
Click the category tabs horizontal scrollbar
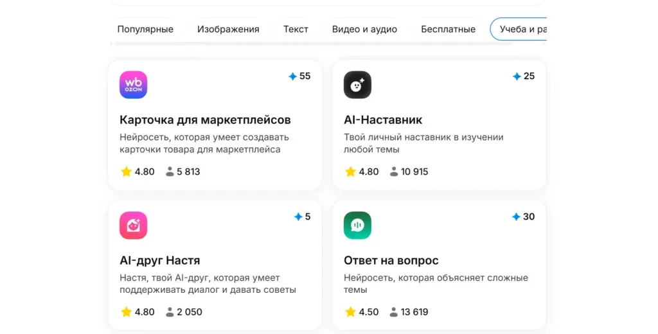[313, 44]
